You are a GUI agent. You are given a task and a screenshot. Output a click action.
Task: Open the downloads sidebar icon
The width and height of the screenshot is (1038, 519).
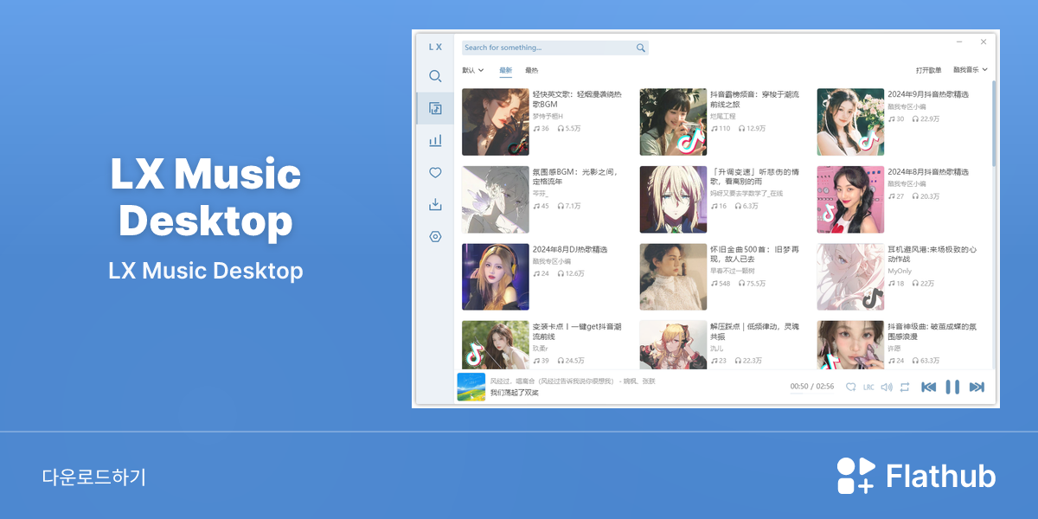[435, 205]
